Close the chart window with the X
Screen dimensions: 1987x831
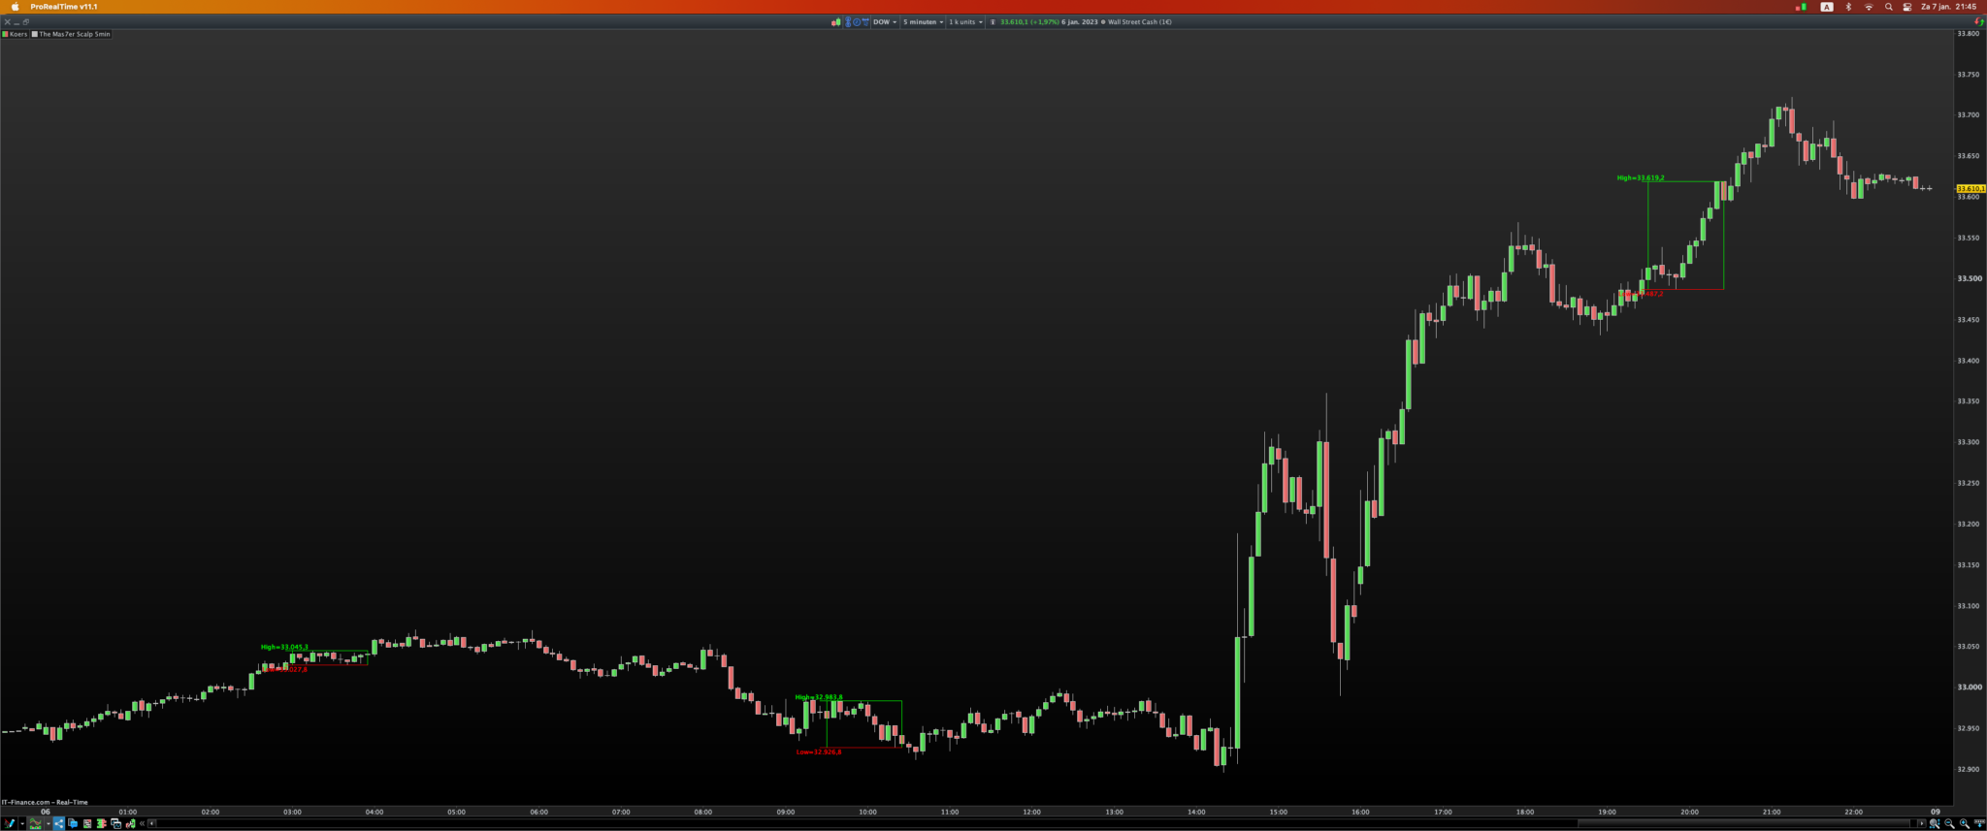(7, 22)
